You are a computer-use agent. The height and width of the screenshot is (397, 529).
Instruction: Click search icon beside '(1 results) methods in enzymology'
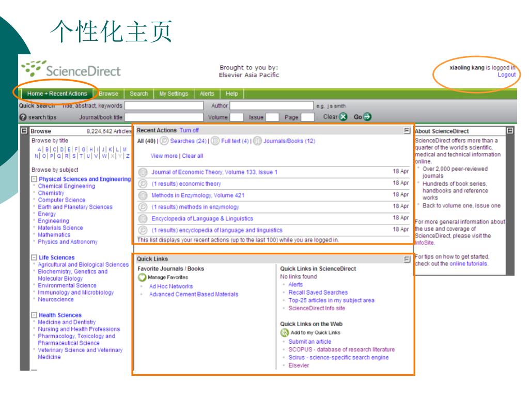143,207
